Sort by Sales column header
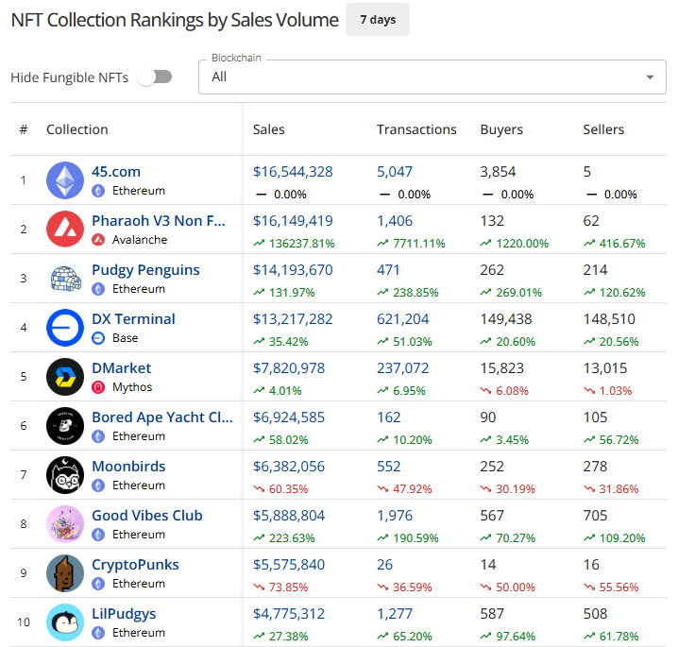Viewport: 678px width, 647px height. [x=269, y=129]
